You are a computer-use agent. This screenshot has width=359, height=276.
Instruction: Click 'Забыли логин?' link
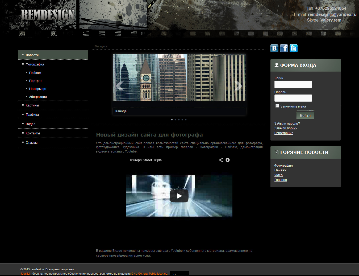coord(286,128)
